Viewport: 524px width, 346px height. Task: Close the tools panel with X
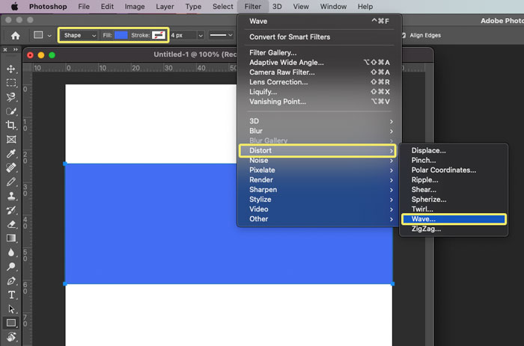pyautogui.click(x=5, y=49)
